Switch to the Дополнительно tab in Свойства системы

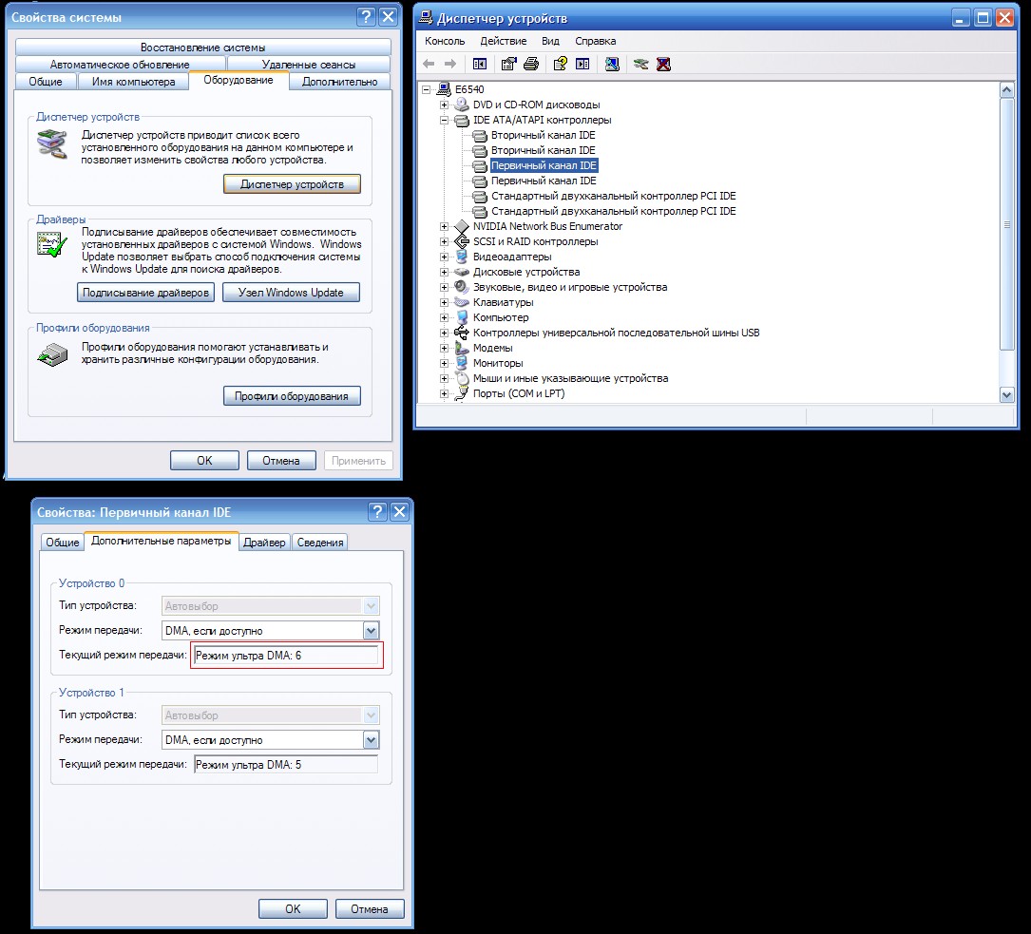tap(340, 82)
